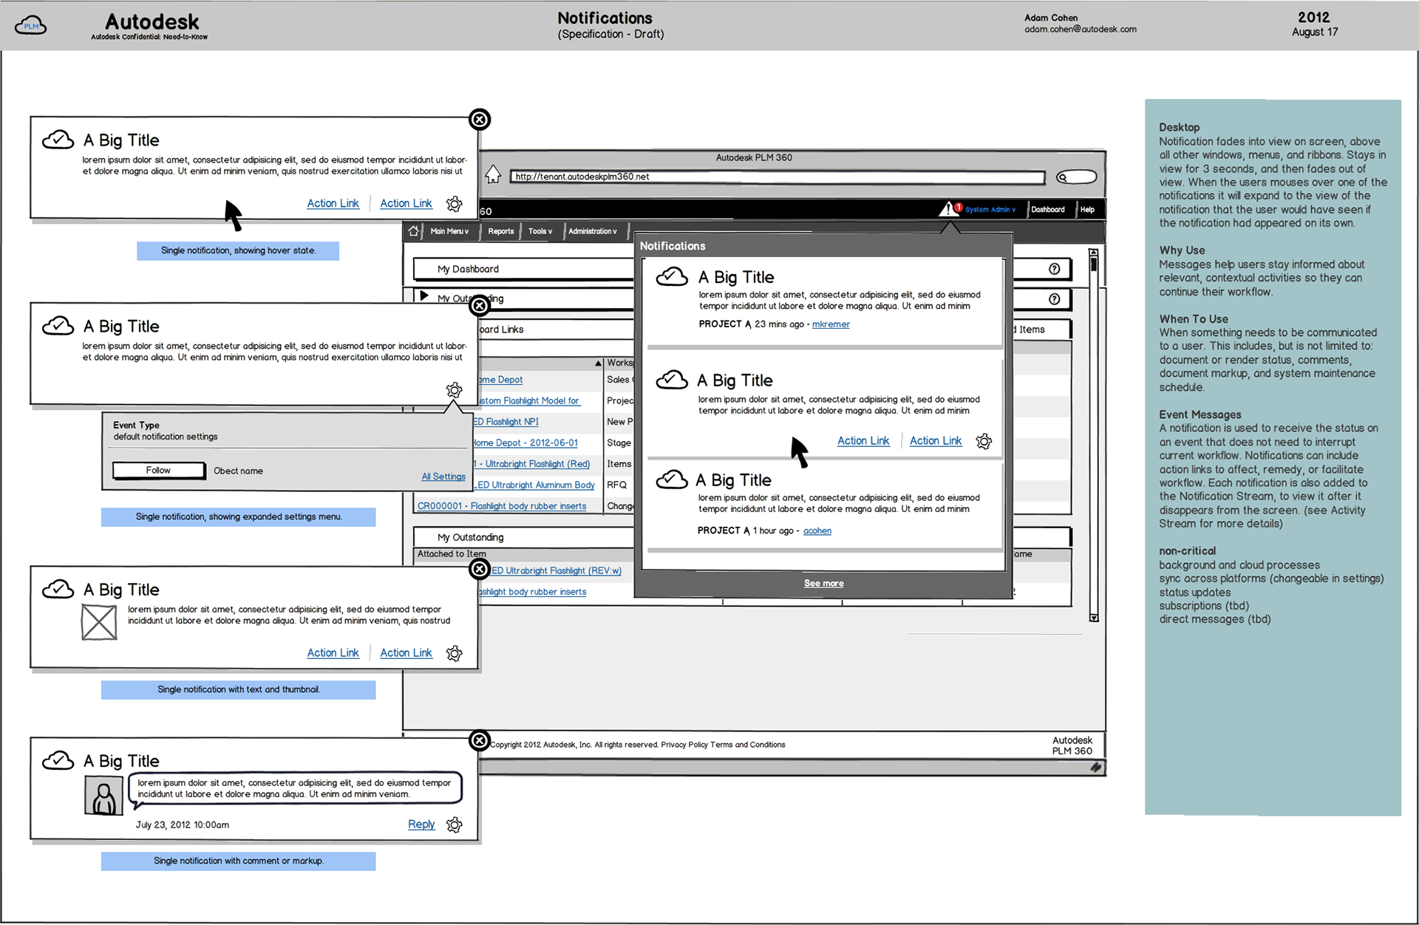Open the gear settings icon on the comment notification
This screenshot has height=925, width=1419.
[x=455, y=825]
